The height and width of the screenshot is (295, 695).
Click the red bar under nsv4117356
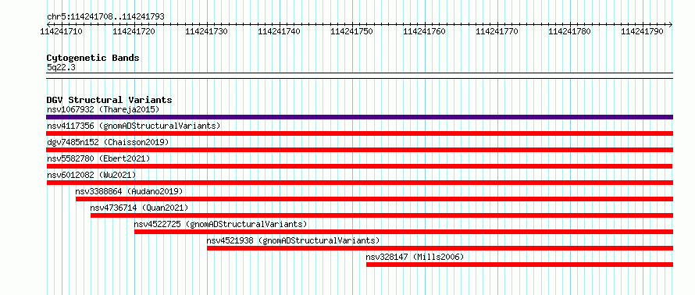point(359,133)
